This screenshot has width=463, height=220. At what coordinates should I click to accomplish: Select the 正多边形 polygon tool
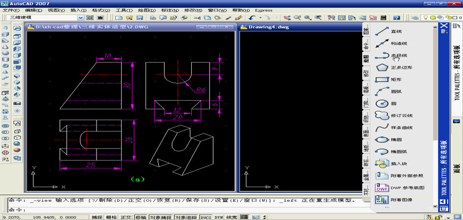click(394, 68)
